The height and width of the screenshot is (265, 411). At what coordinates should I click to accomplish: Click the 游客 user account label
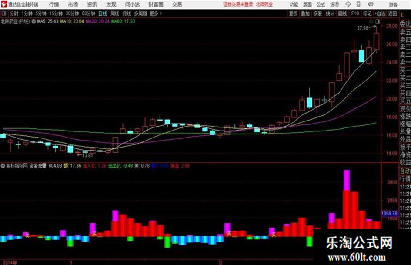pos(393,4)
